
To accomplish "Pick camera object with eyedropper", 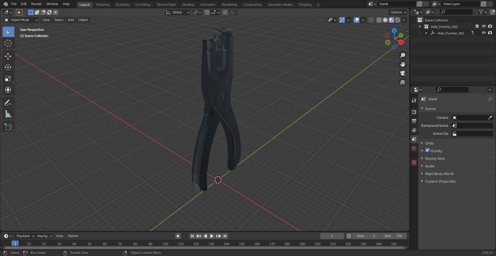I will coord(490,118).
